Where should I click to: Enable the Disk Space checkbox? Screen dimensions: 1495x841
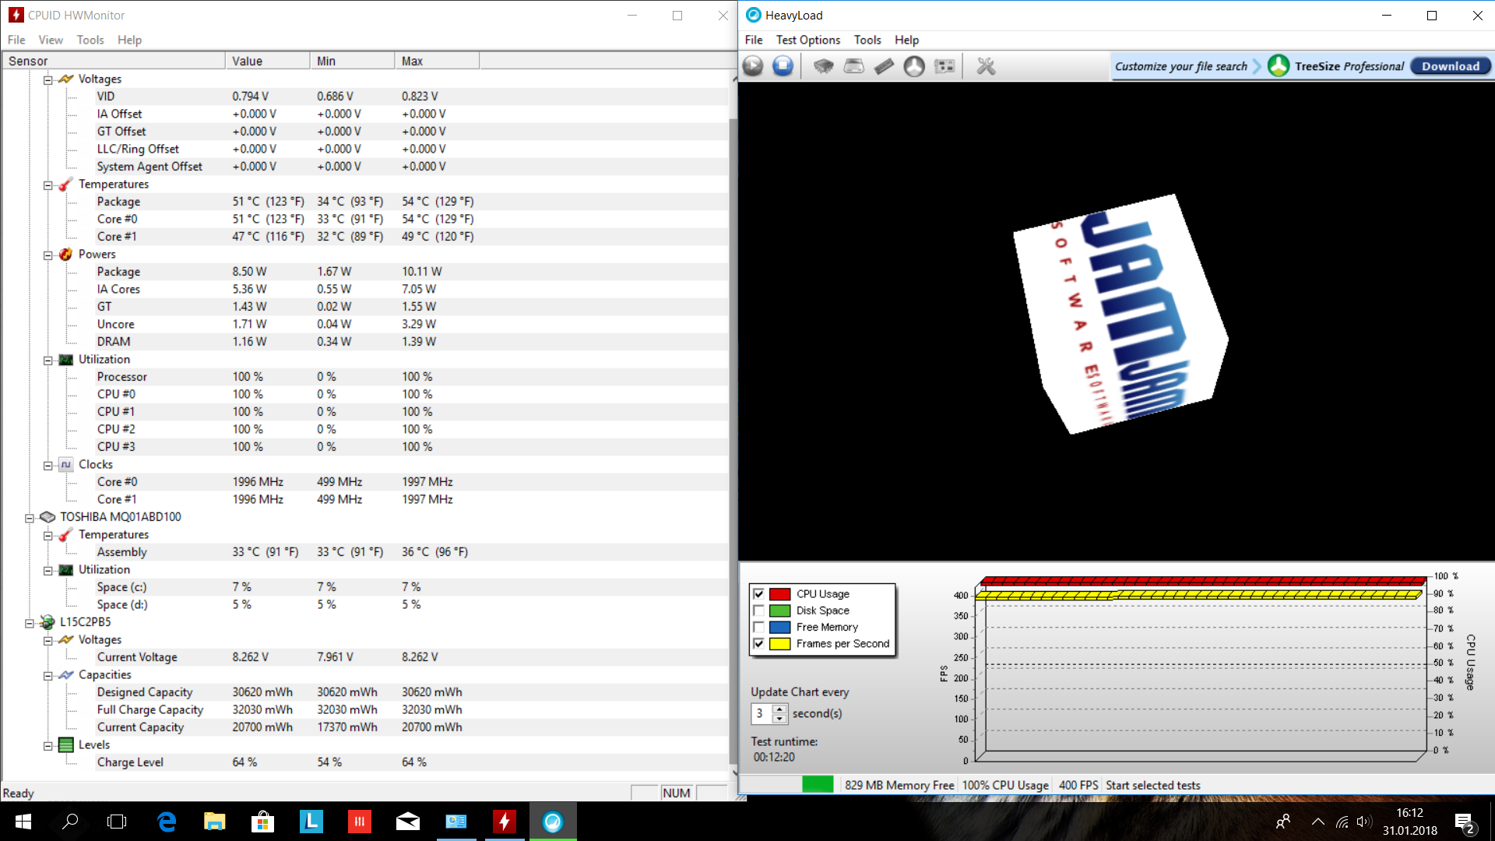tap(758, 611)
